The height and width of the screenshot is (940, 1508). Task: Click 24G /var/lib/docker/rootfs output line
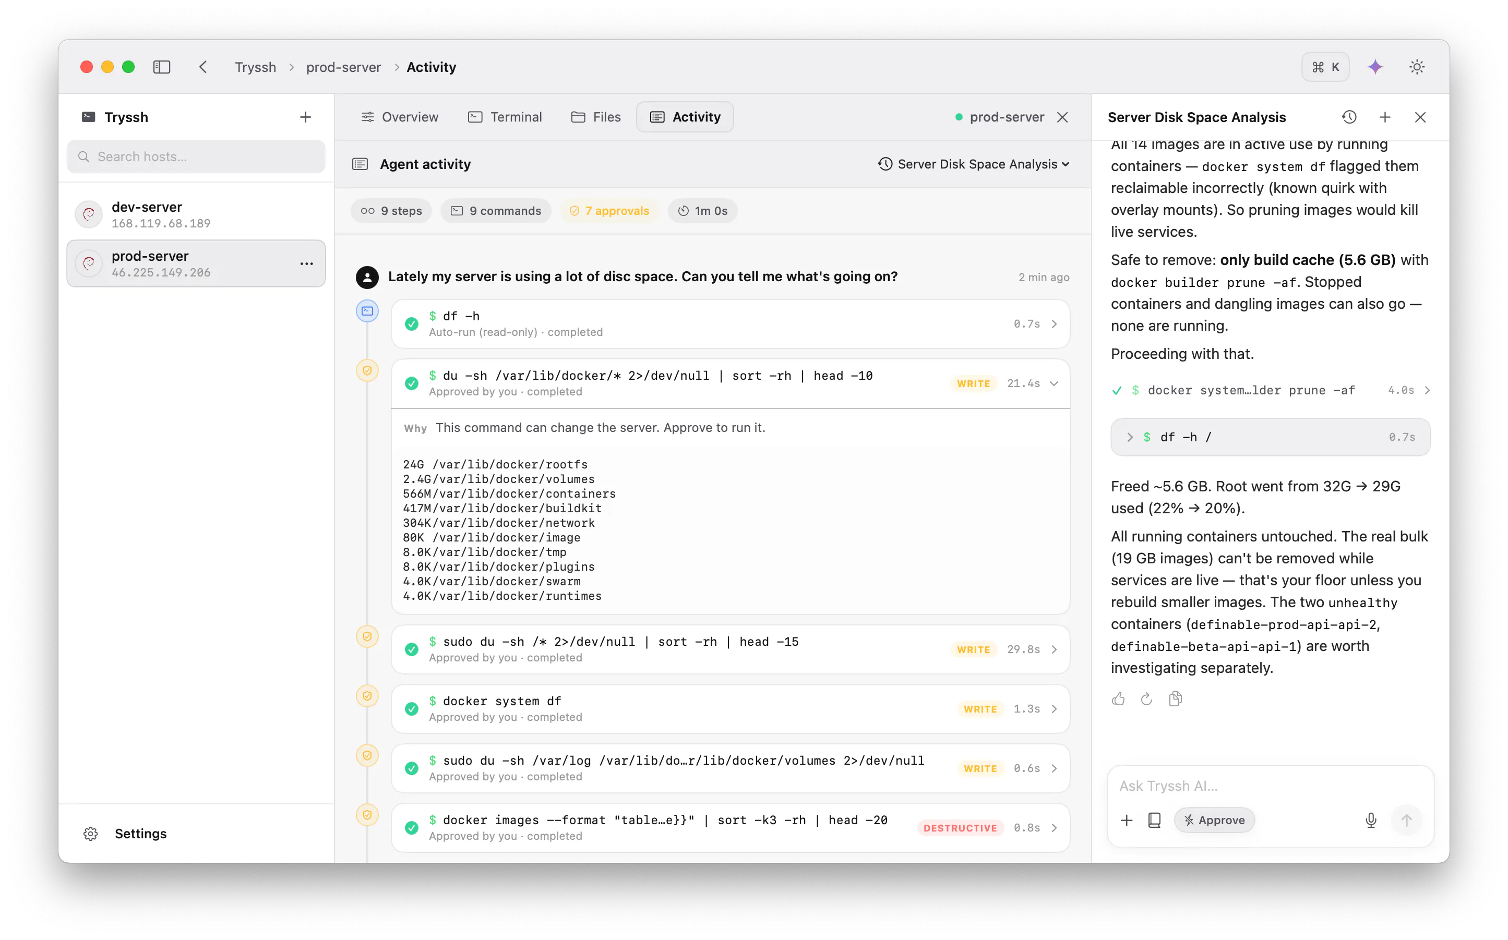click(495, 464)
